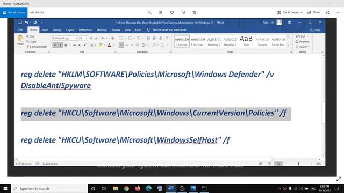Crop the photo with the crop icon
The image size is (344, 193).
(195, 12)
